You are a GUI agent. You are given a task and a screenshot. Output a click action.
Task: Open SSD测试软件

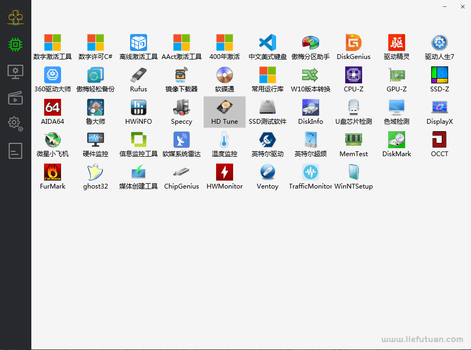pos(268,112)
